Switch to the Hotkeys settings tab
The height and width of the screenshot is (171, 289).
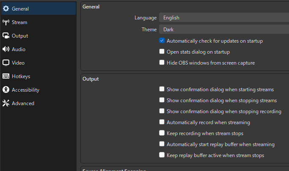21,76
